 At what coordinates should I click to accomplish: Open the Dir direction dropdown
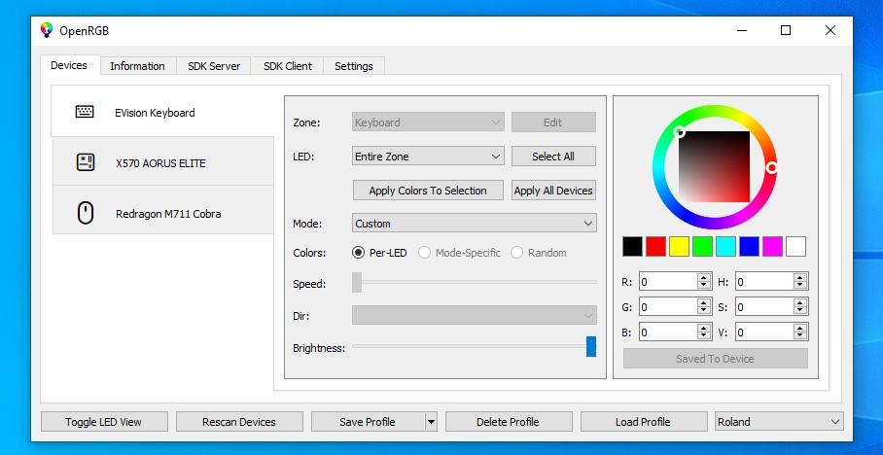point(475,315)
